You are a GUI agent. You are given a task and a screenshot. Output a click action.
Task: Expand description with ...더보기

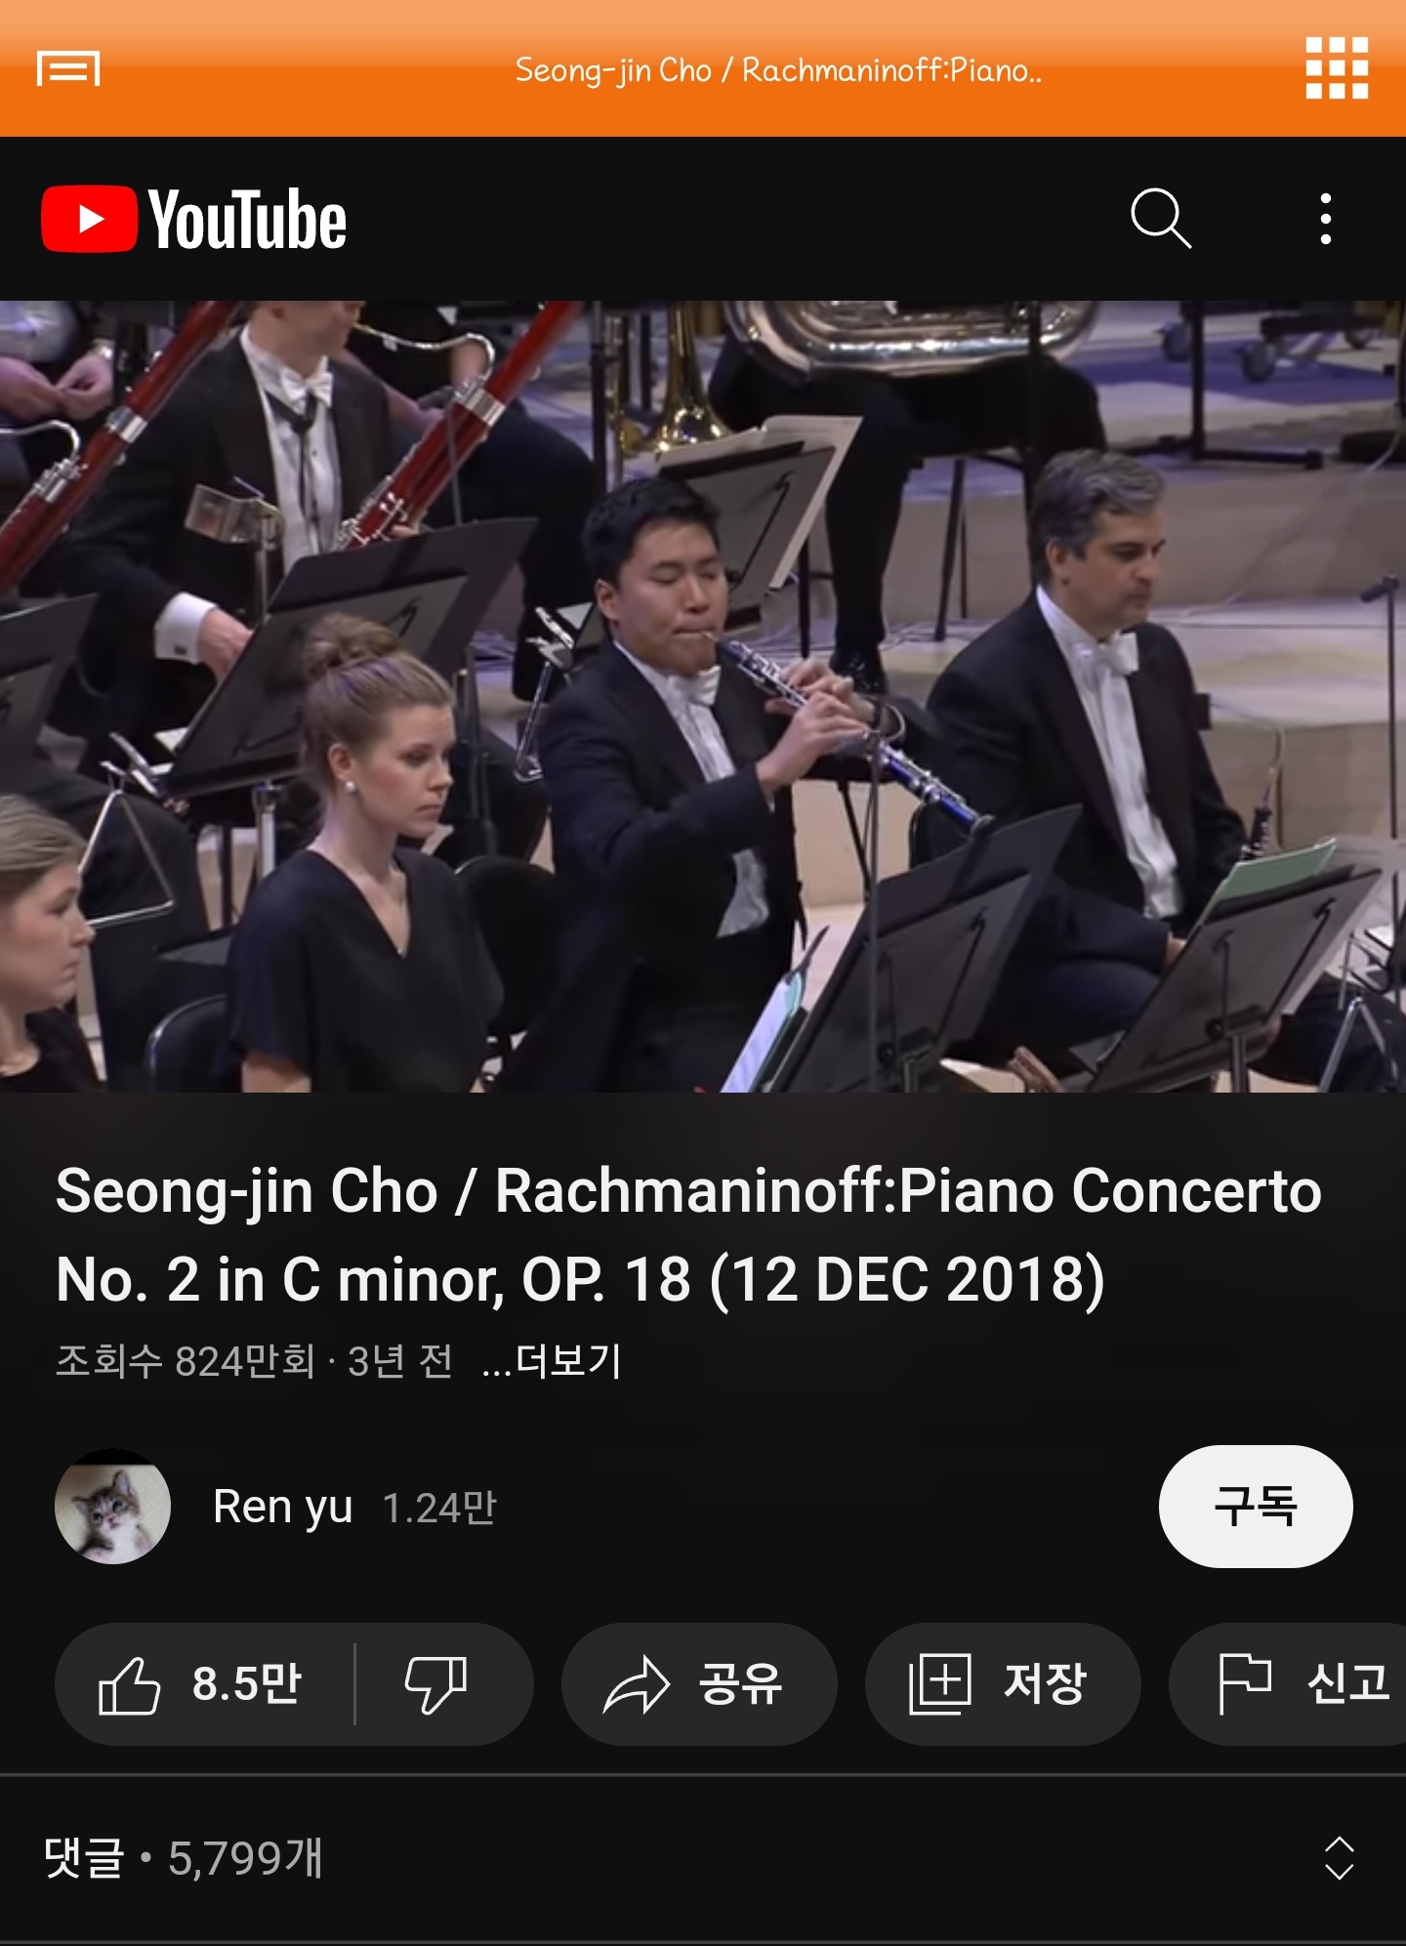[x=552, y=1360]
